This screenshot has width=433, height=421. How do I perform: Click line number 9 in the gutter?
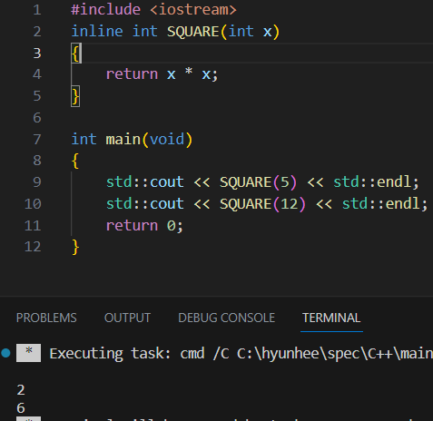pos(37,182)
